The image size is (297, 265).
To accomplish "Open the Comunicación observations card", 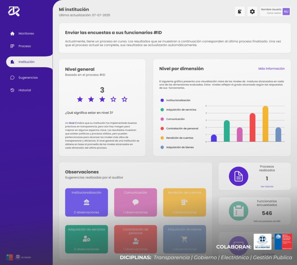I will tap(135, 202).
